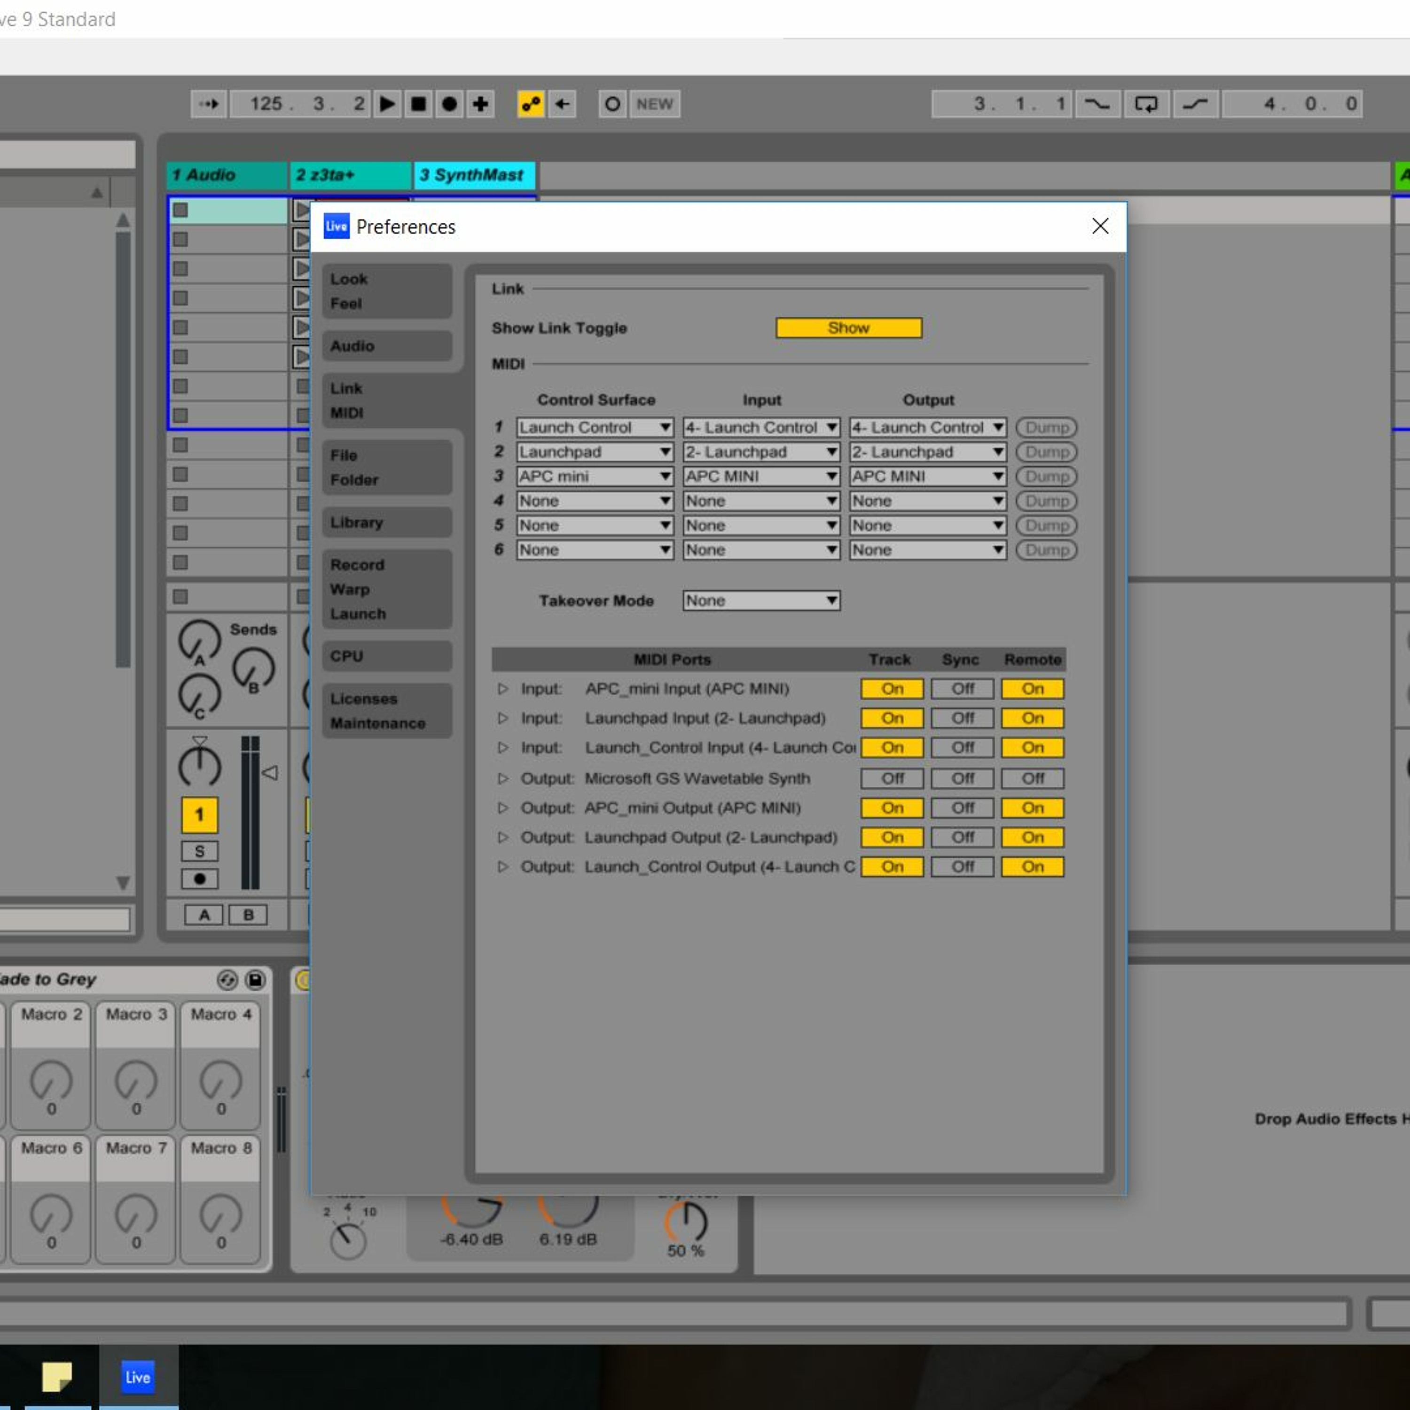Screen dimensions: 1410x1410
Task: Select the 2 z3ta+ track header
Action: coord(351,175)
